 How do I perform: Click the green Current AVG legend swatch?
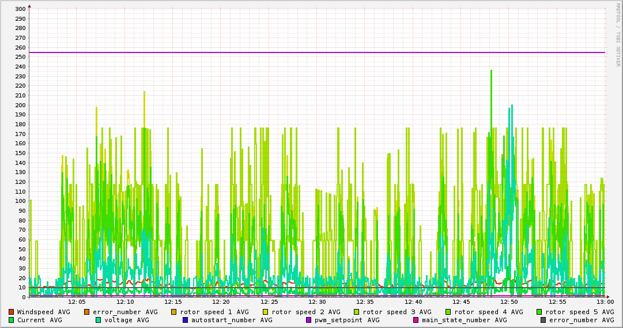[x=12, y=320]
